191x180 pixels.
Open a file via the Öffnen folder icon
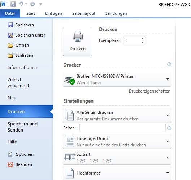coord(10,45)
